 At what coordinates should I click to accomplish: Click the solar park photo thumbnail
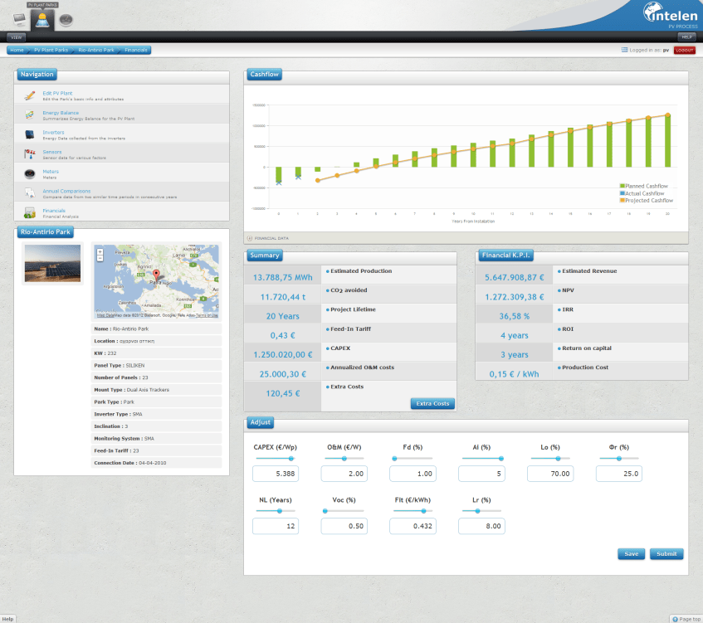click(x=52, y=264)
